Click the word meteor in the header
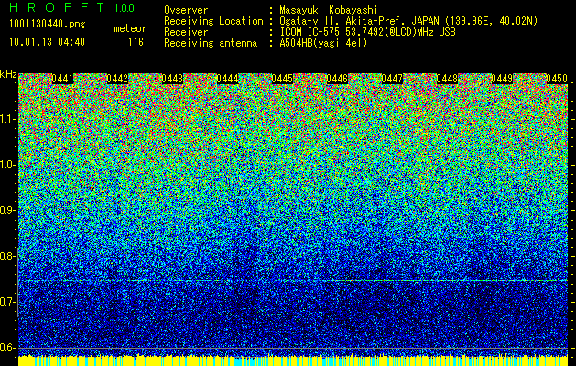Viewport: 576px width, 366px height. tap(130, 28)
